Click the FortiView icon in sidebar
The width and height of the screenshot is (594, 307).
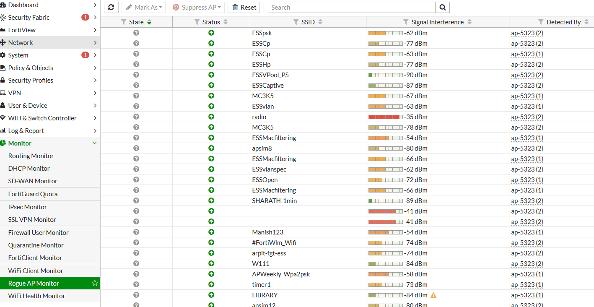3,30
